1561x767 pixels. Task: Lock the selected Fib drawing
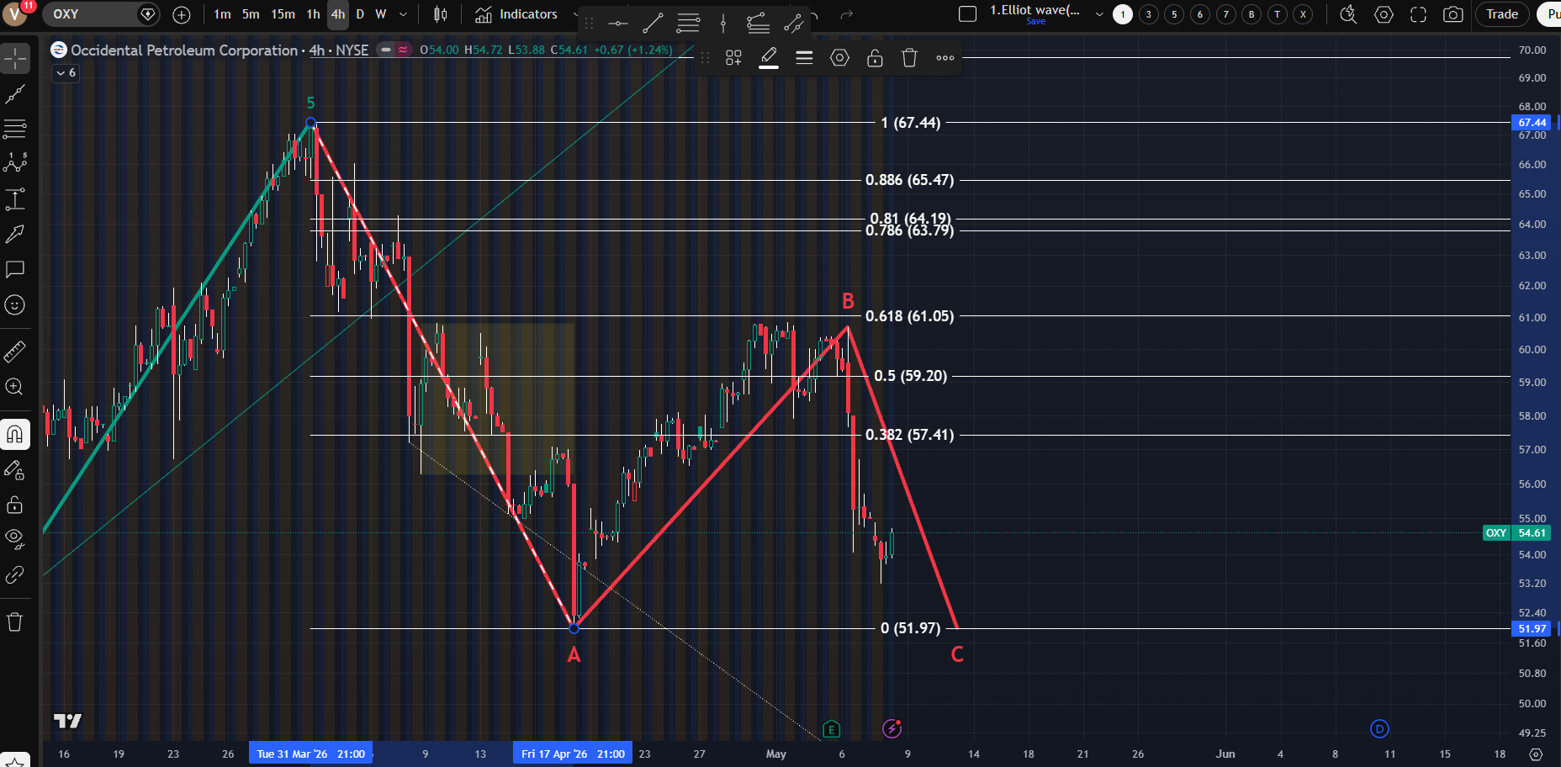point(875,58)
